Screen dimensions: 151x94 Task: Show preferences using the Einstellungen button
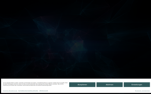(137, 85)
